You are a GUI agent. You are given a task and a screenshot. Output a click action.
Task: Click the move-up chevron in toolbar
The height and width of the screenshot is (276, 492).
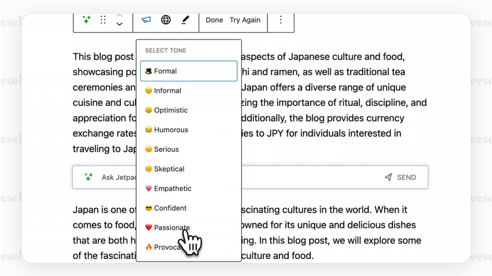[119, 15]
